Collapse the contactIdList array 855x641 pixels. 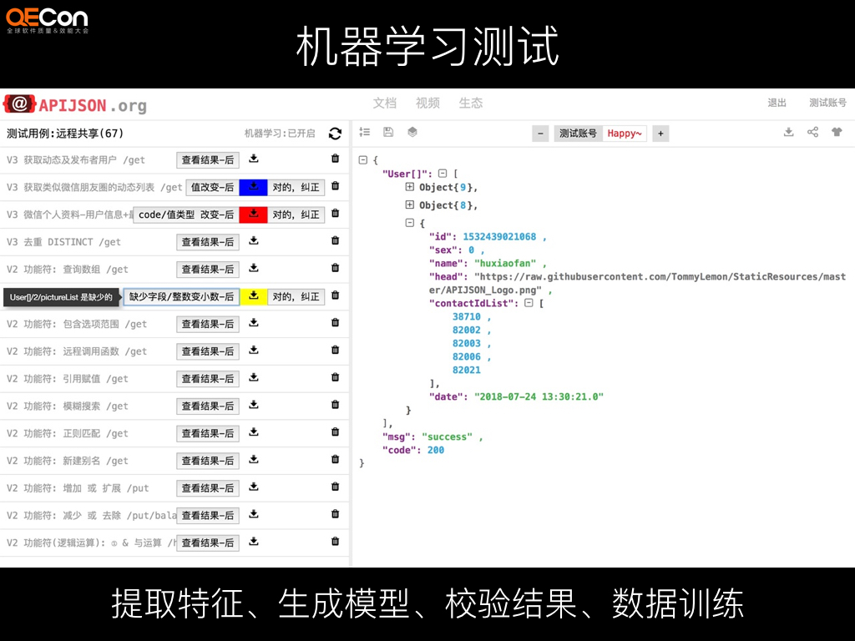point(529,303)
